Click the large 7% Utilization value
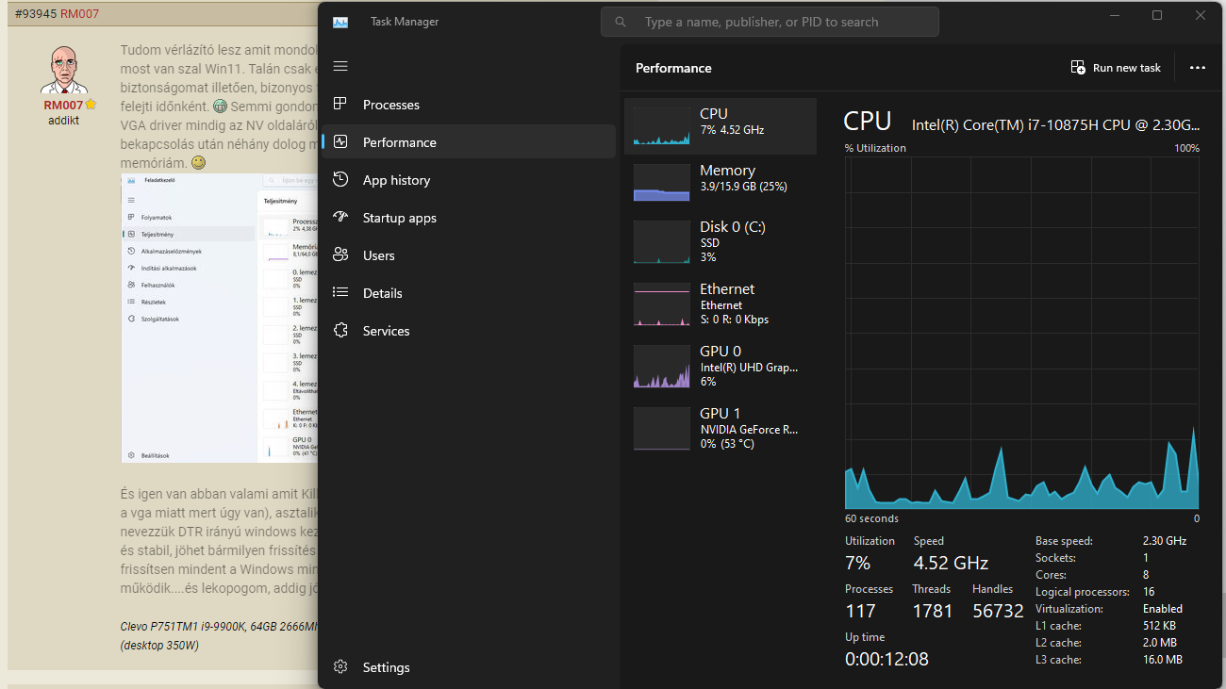 tap(857, 563)
